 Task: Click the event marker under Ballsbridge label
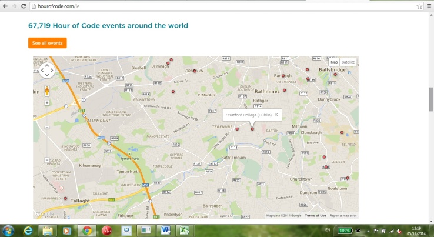click(x=335, y=74)
